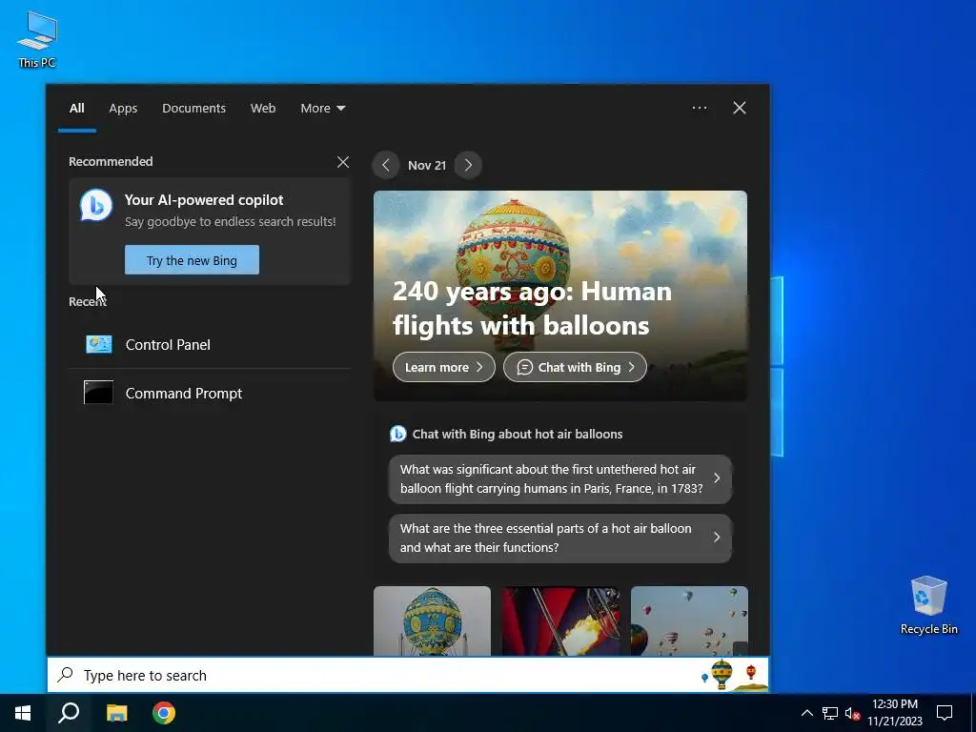976x732 pixels.
Task: Show hidden system tray icons
Action: tap(806, 713)
